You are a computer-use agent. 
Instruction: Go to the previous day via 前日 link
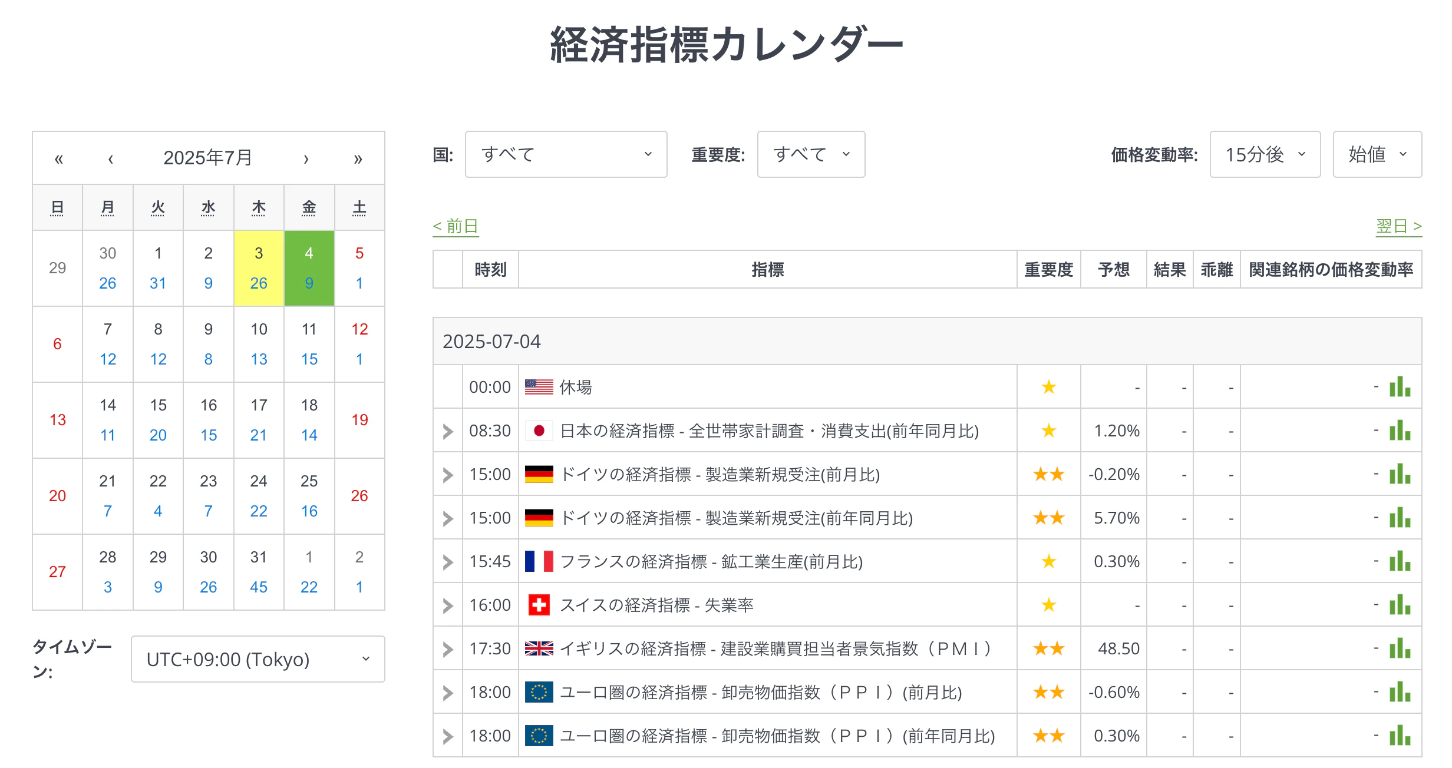click(456, 226)
